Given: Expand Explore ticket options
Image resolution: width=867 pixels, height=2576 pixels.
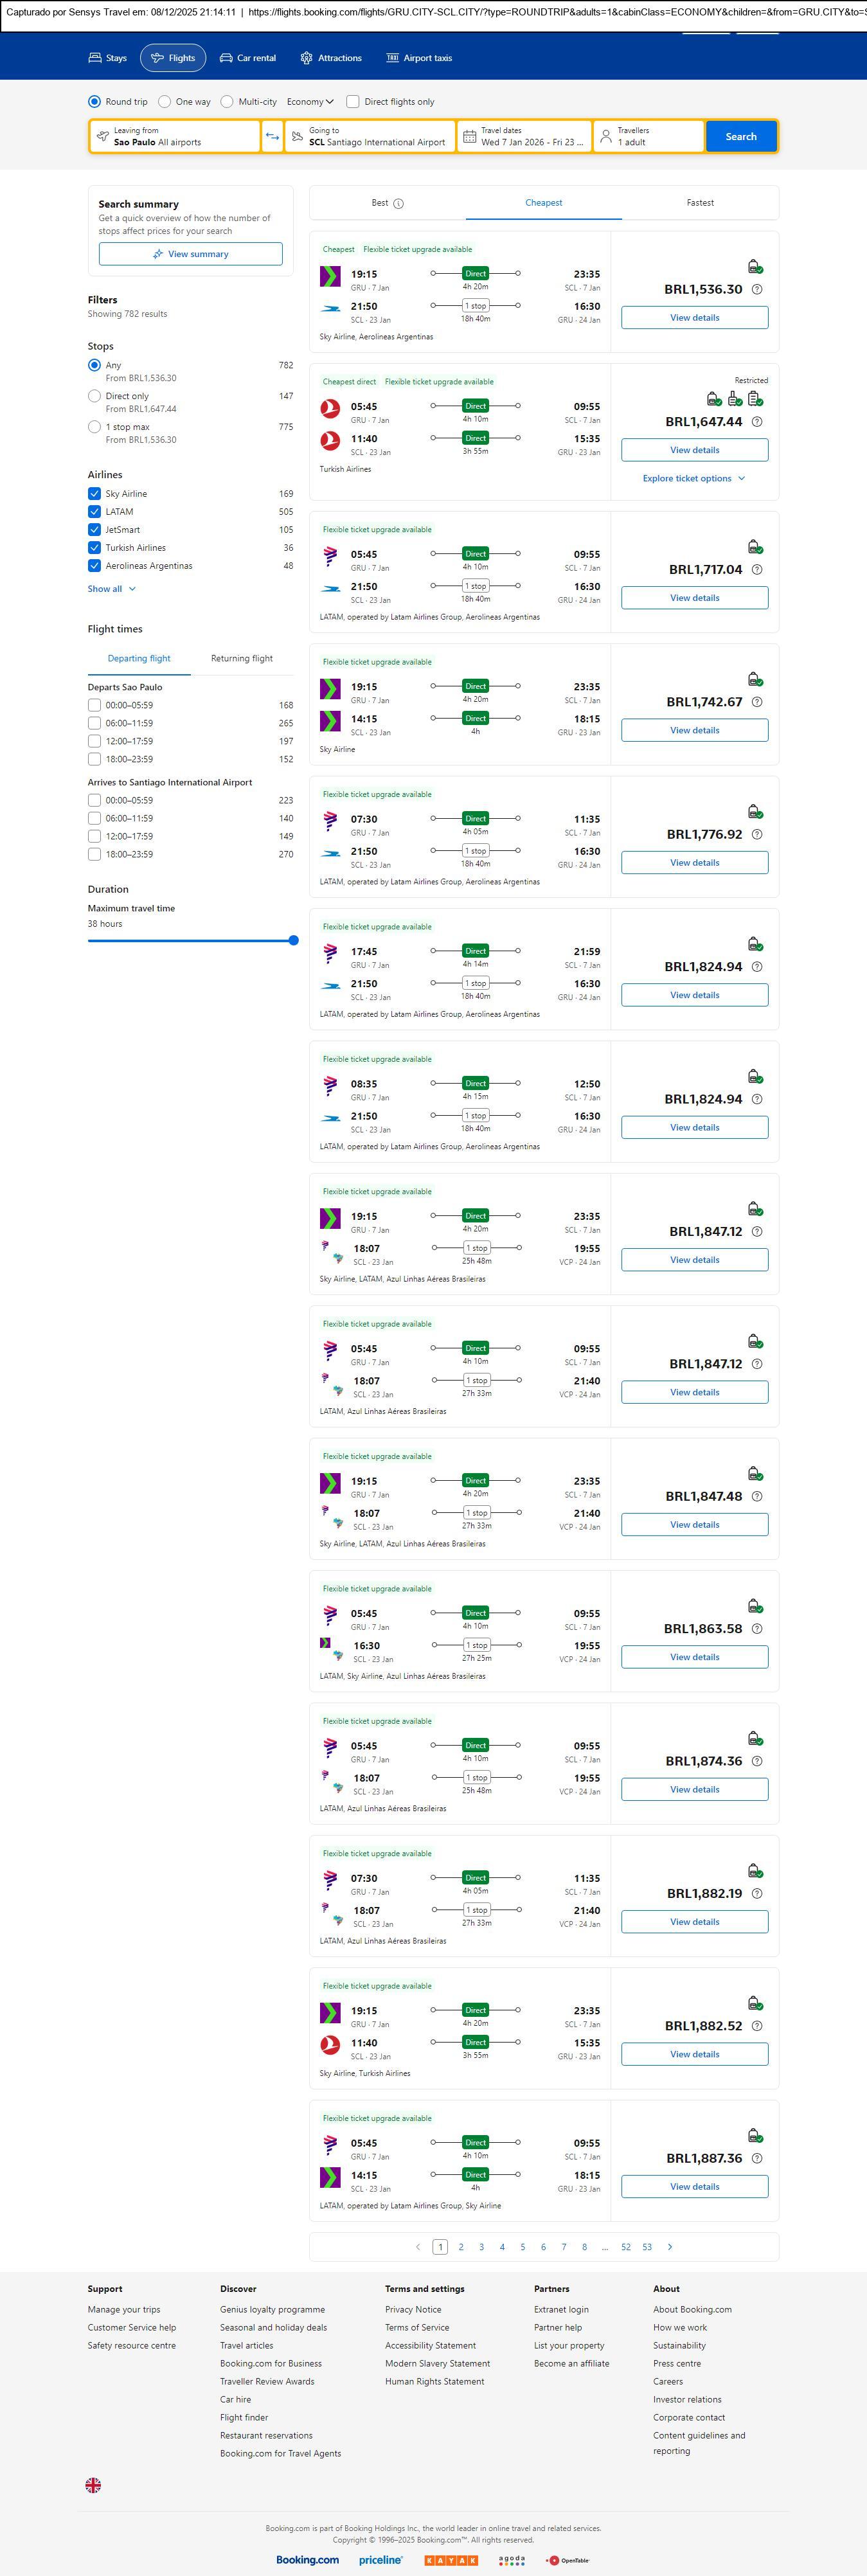Looking at the screenshot, I should (693, 479).
